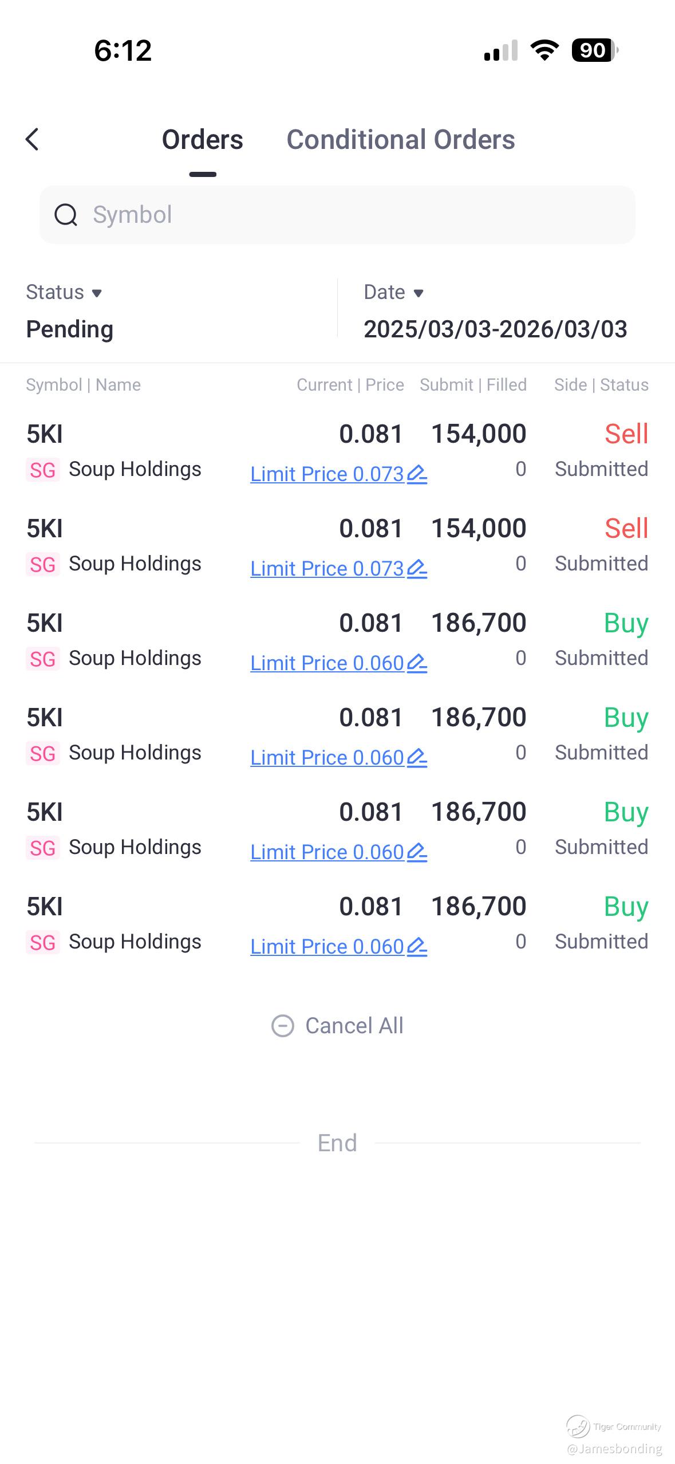The width and height of the screenshot is (675, 1464).
Task: Tap the Cancel All minus-circle icon
Action: 282,1026
